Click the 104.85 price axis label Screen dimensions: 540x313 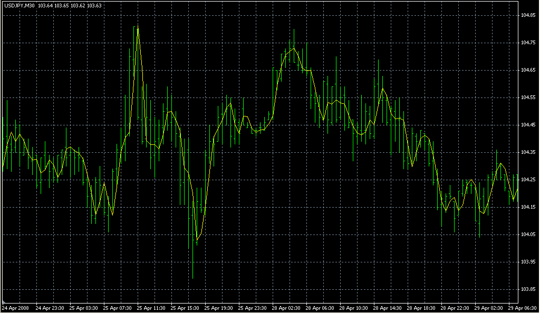(528, 15)
